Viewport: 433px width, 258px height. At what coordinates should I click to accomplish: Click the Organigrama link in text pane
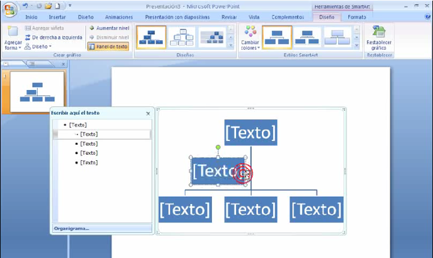tap(71, 228)
